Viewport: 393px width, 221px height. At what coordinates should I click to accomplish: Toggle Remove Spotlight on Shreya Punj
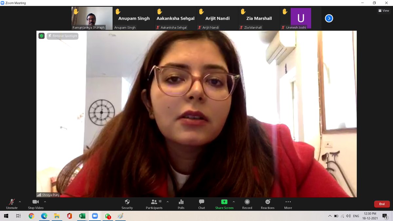pyautogui.click(x=62, y=36)
